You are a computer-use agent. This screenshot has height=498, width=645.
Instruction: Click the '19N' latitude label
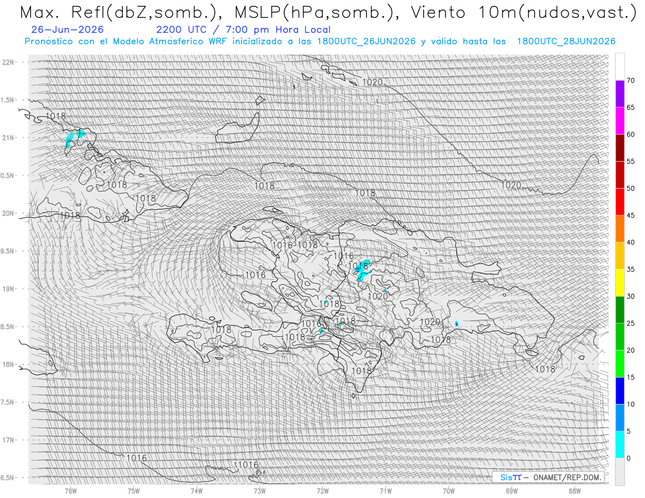point(8,289)
